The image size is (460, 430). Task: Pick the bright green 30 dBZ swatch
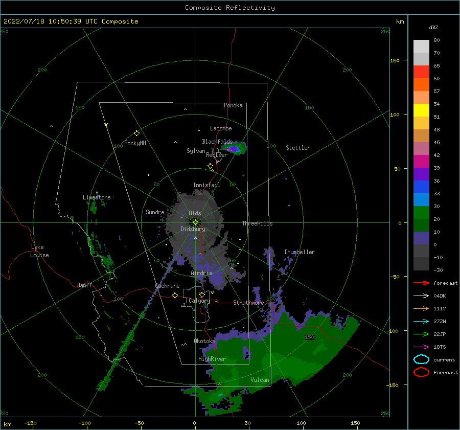coord(421,212)
